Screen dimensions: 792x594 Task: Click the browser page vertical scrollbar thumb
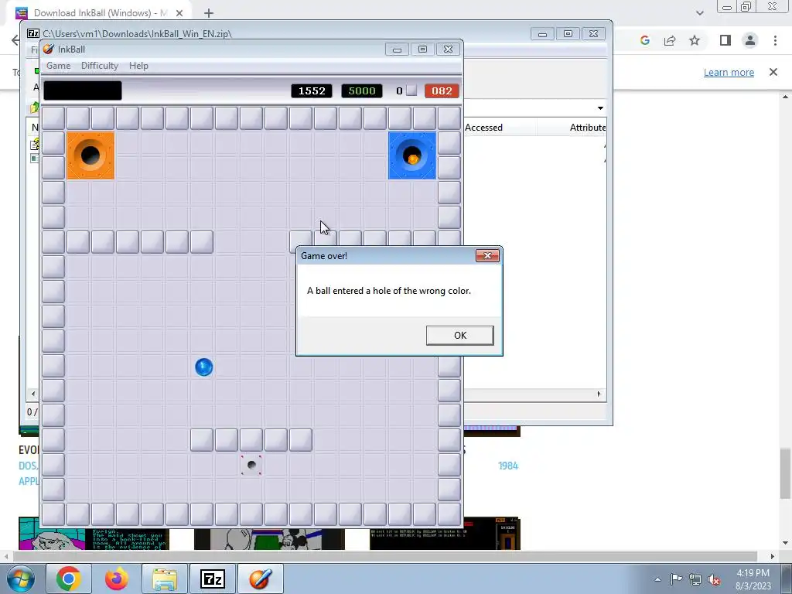(x=786, y=473)
